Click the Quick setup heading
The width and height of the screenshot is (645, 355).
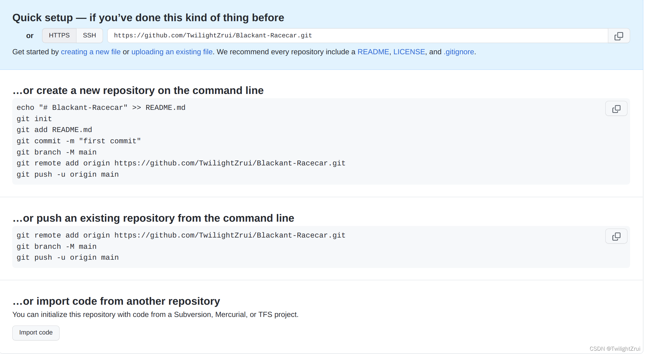tap(148, 18)
